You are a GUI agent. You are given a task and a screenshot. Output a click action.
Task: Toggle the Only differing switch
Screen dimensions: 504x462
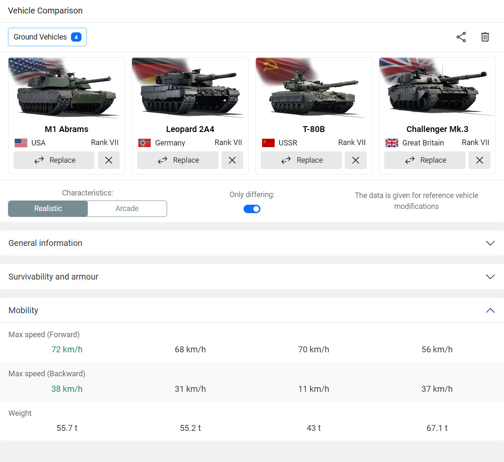pyautogui.click(x=252, y=209)
